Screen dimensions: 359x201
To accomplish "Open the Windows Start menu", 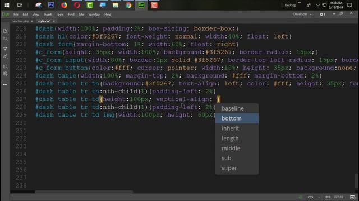I will pyautogui.click(x=7, y=5).
